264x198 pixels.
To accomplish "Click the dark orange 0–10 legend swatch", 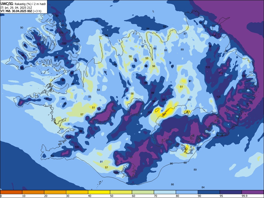I will point(11,192).
